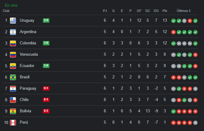Click the Ecuador flag icon
Viewport: 204px width, 131px height.
[13, 66]
